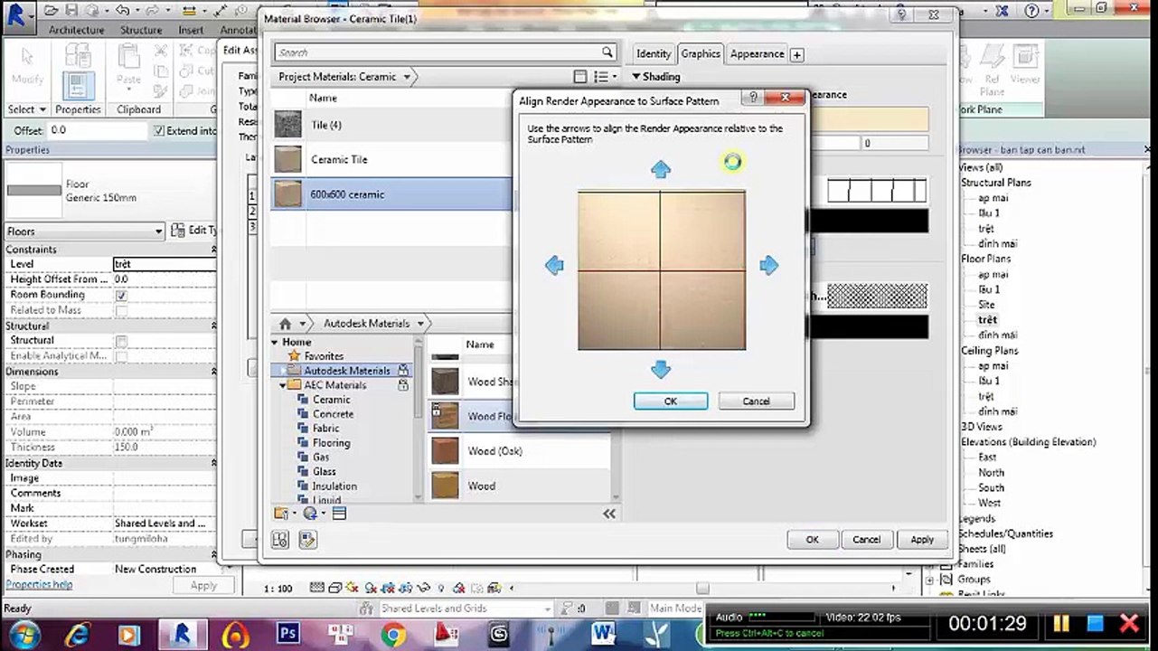Collapse the AEC Materials tree node
This screenshot has width=1158, height=651.
(x=283, y=385)
